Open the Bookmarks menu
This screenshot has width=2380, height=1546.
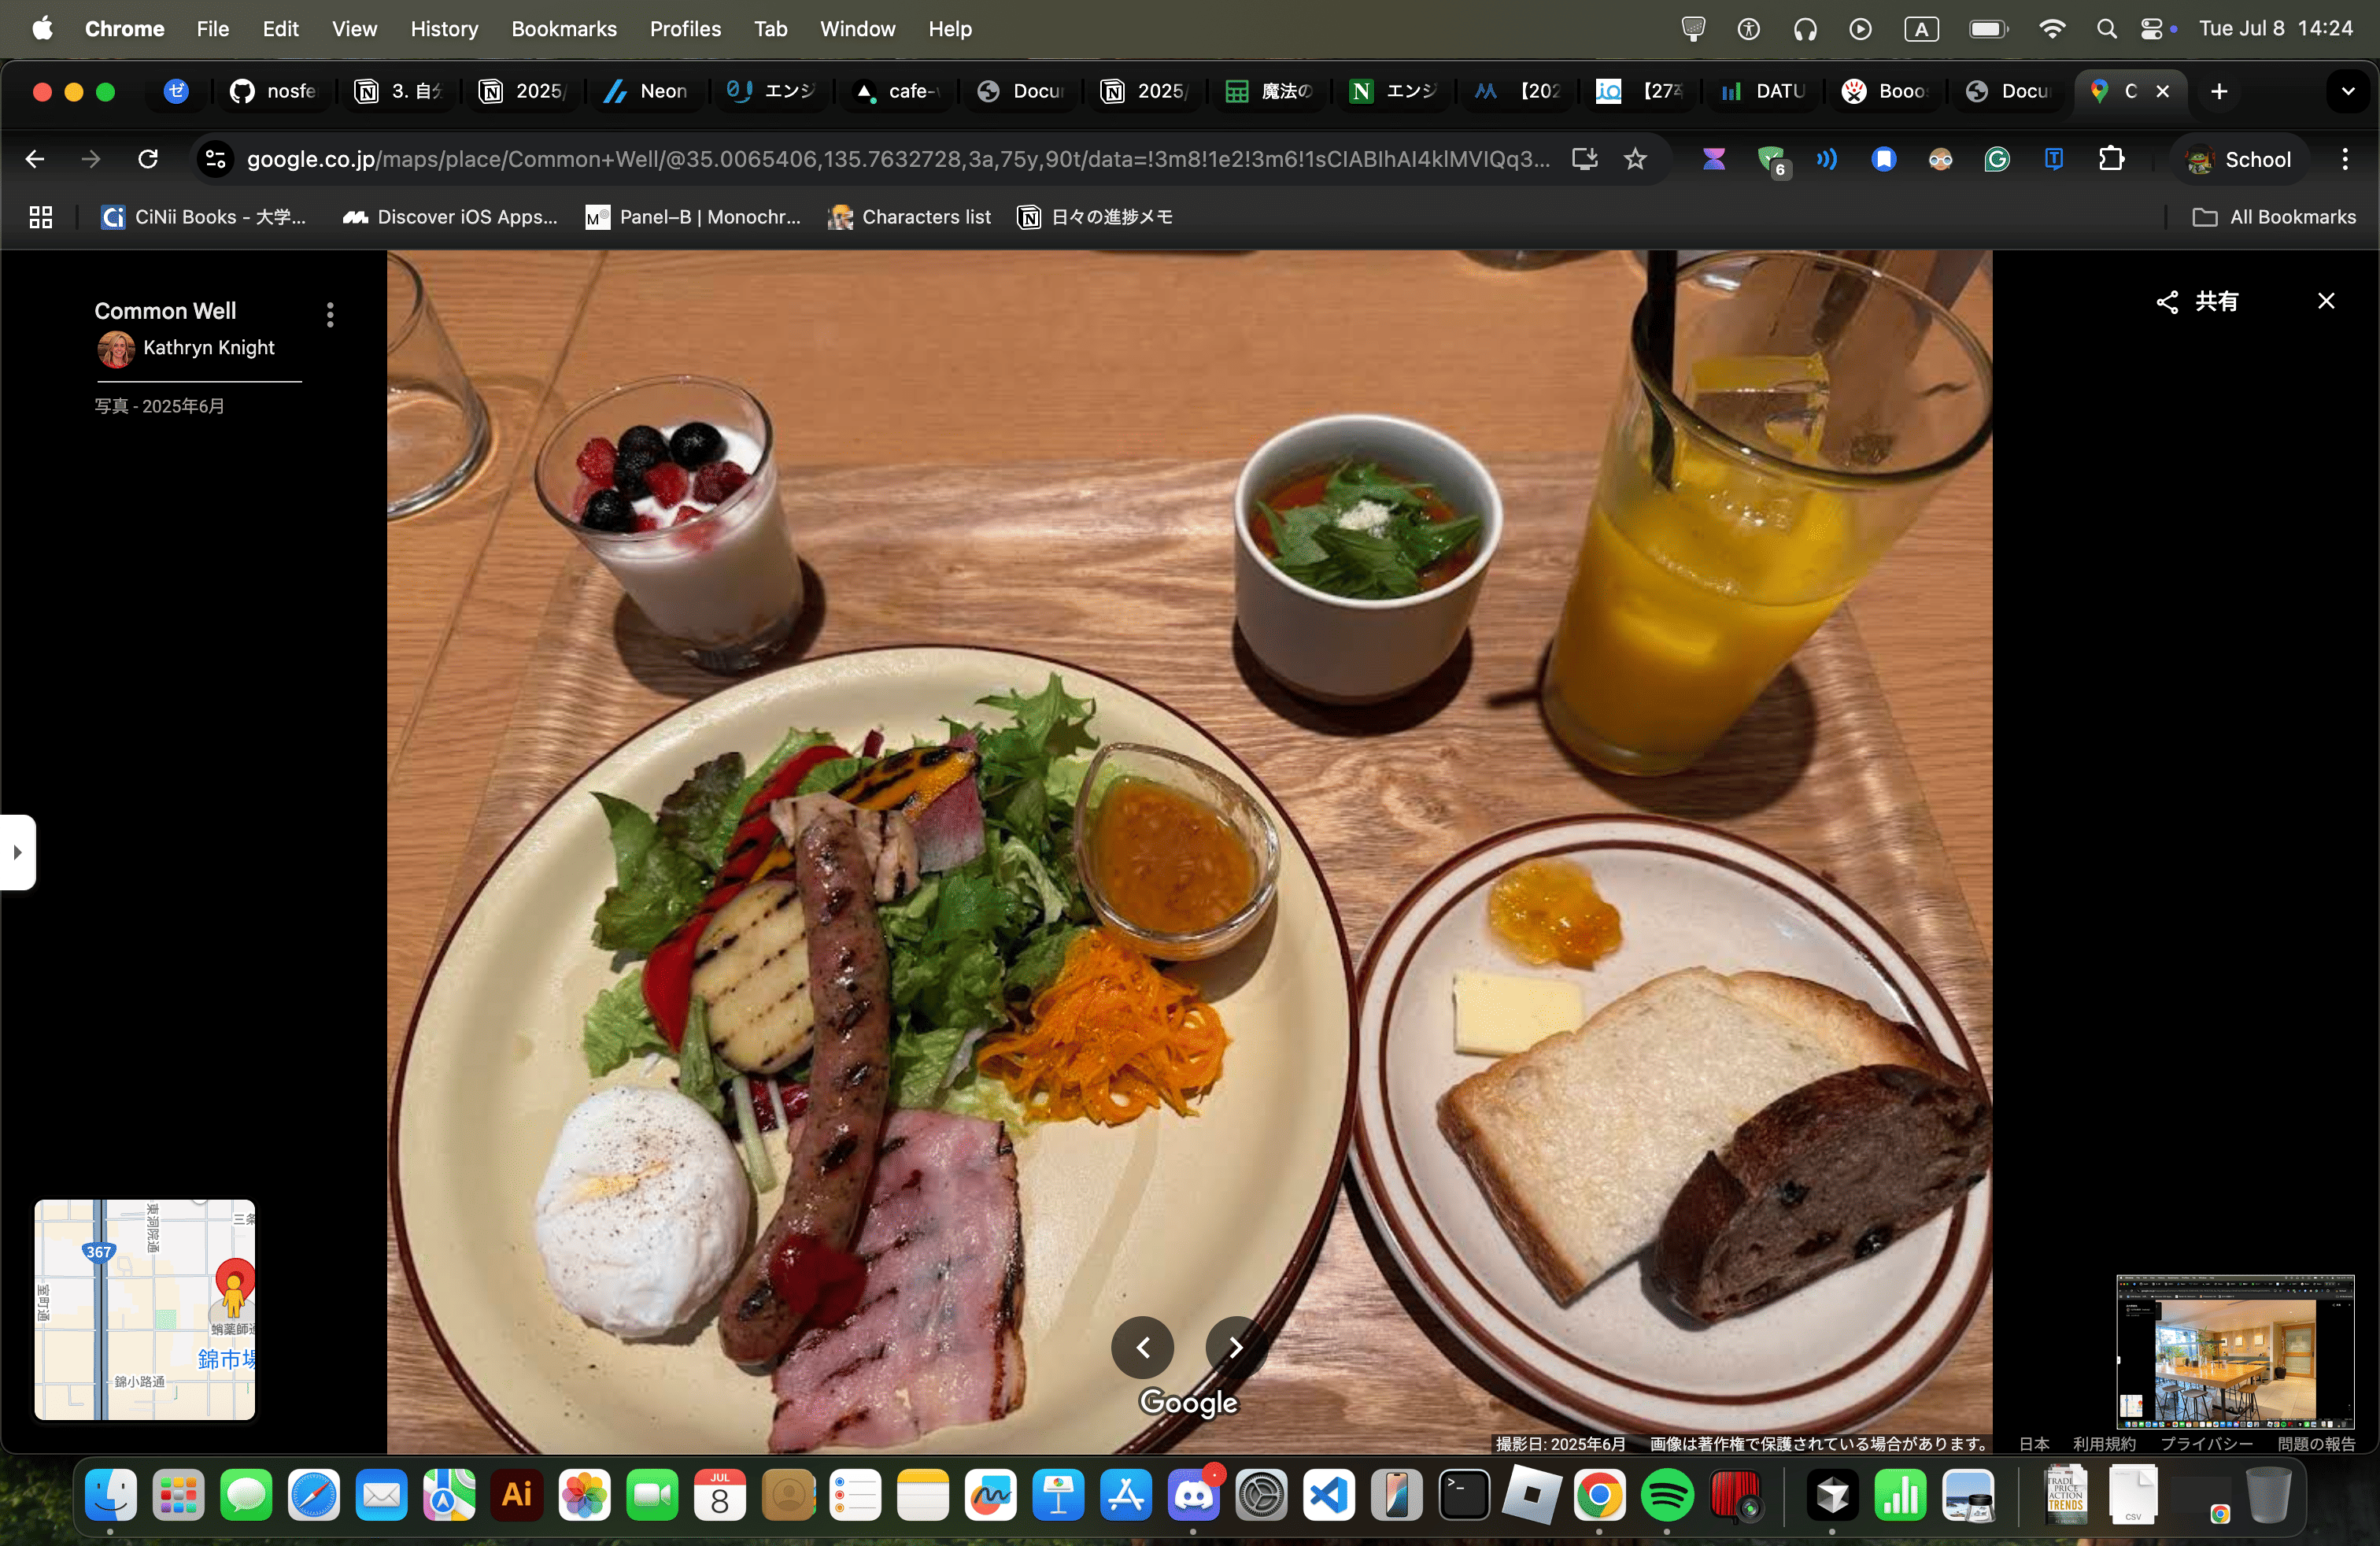[x=563, y=29]
